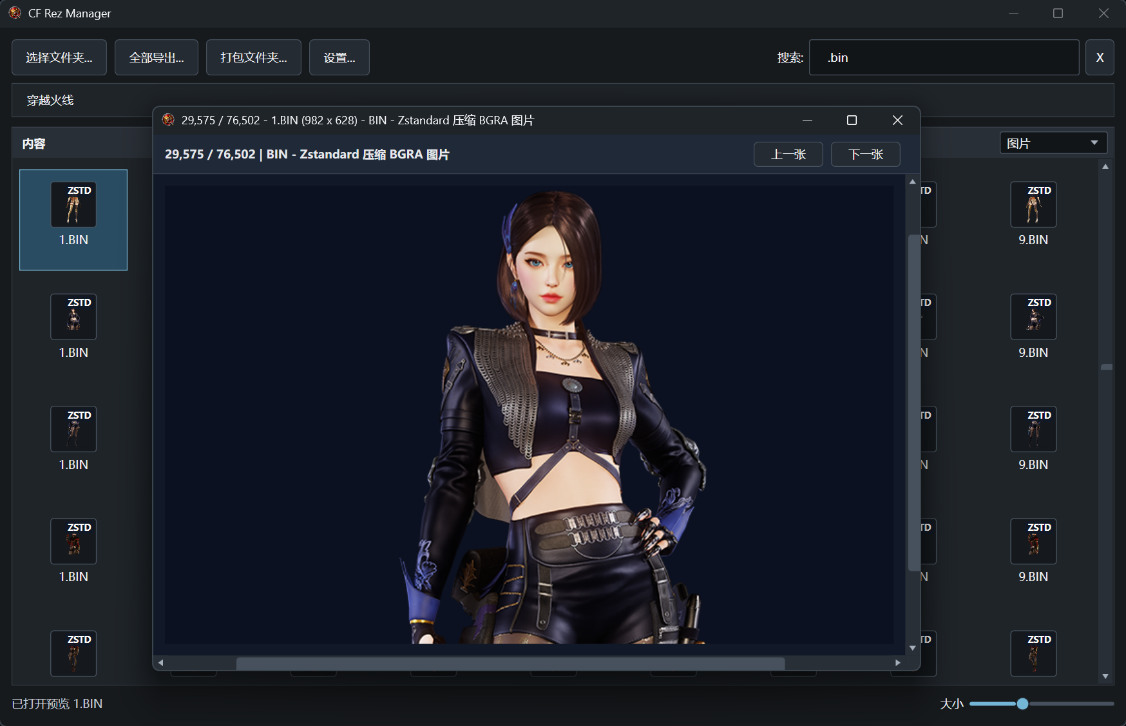Minimize the CF Rez Manager main window
1126x726 pixels.
tap(1013, 13)
